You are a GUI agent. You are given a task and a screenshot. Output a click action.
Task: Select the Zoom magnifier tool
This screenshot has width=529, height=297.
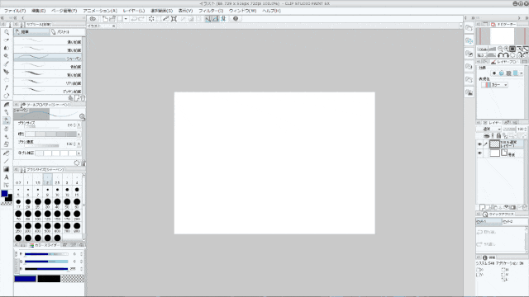7,32
